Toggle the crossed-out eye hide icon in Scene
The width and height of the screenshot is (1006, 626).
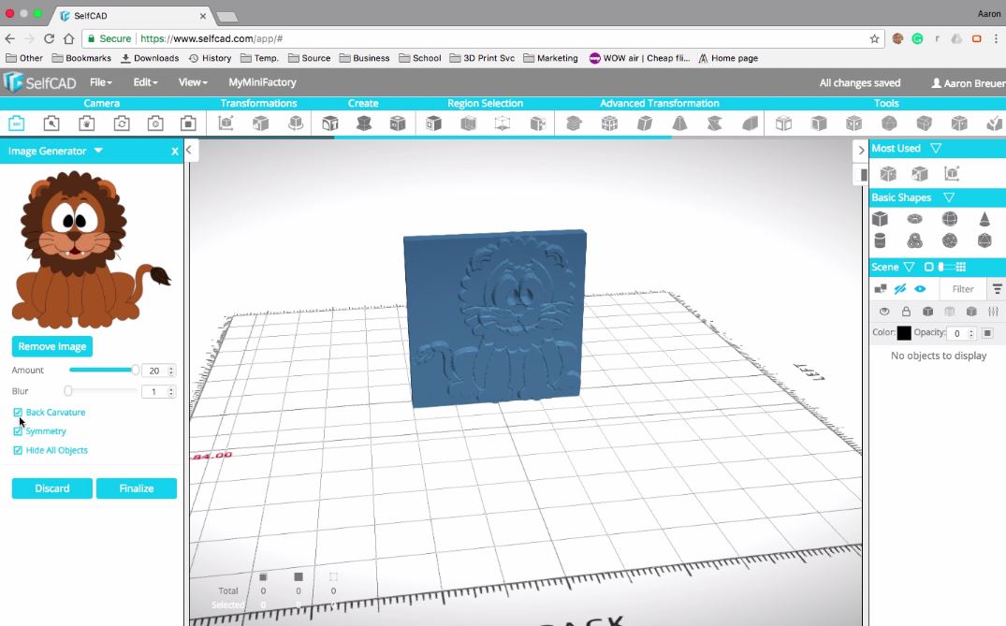[x=900, y=289]
